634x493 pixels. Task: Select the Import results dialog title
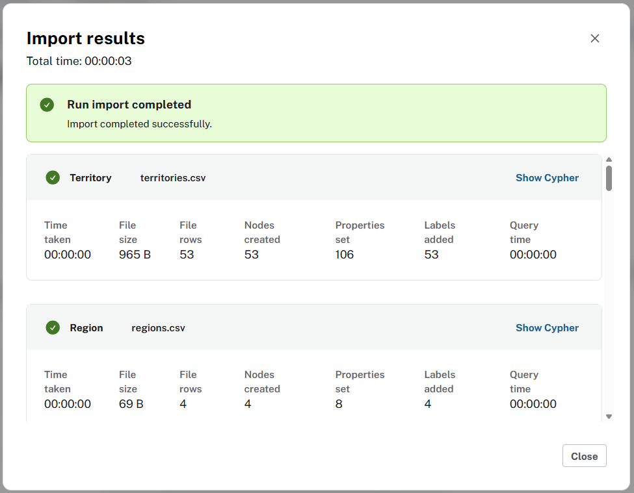85,38
